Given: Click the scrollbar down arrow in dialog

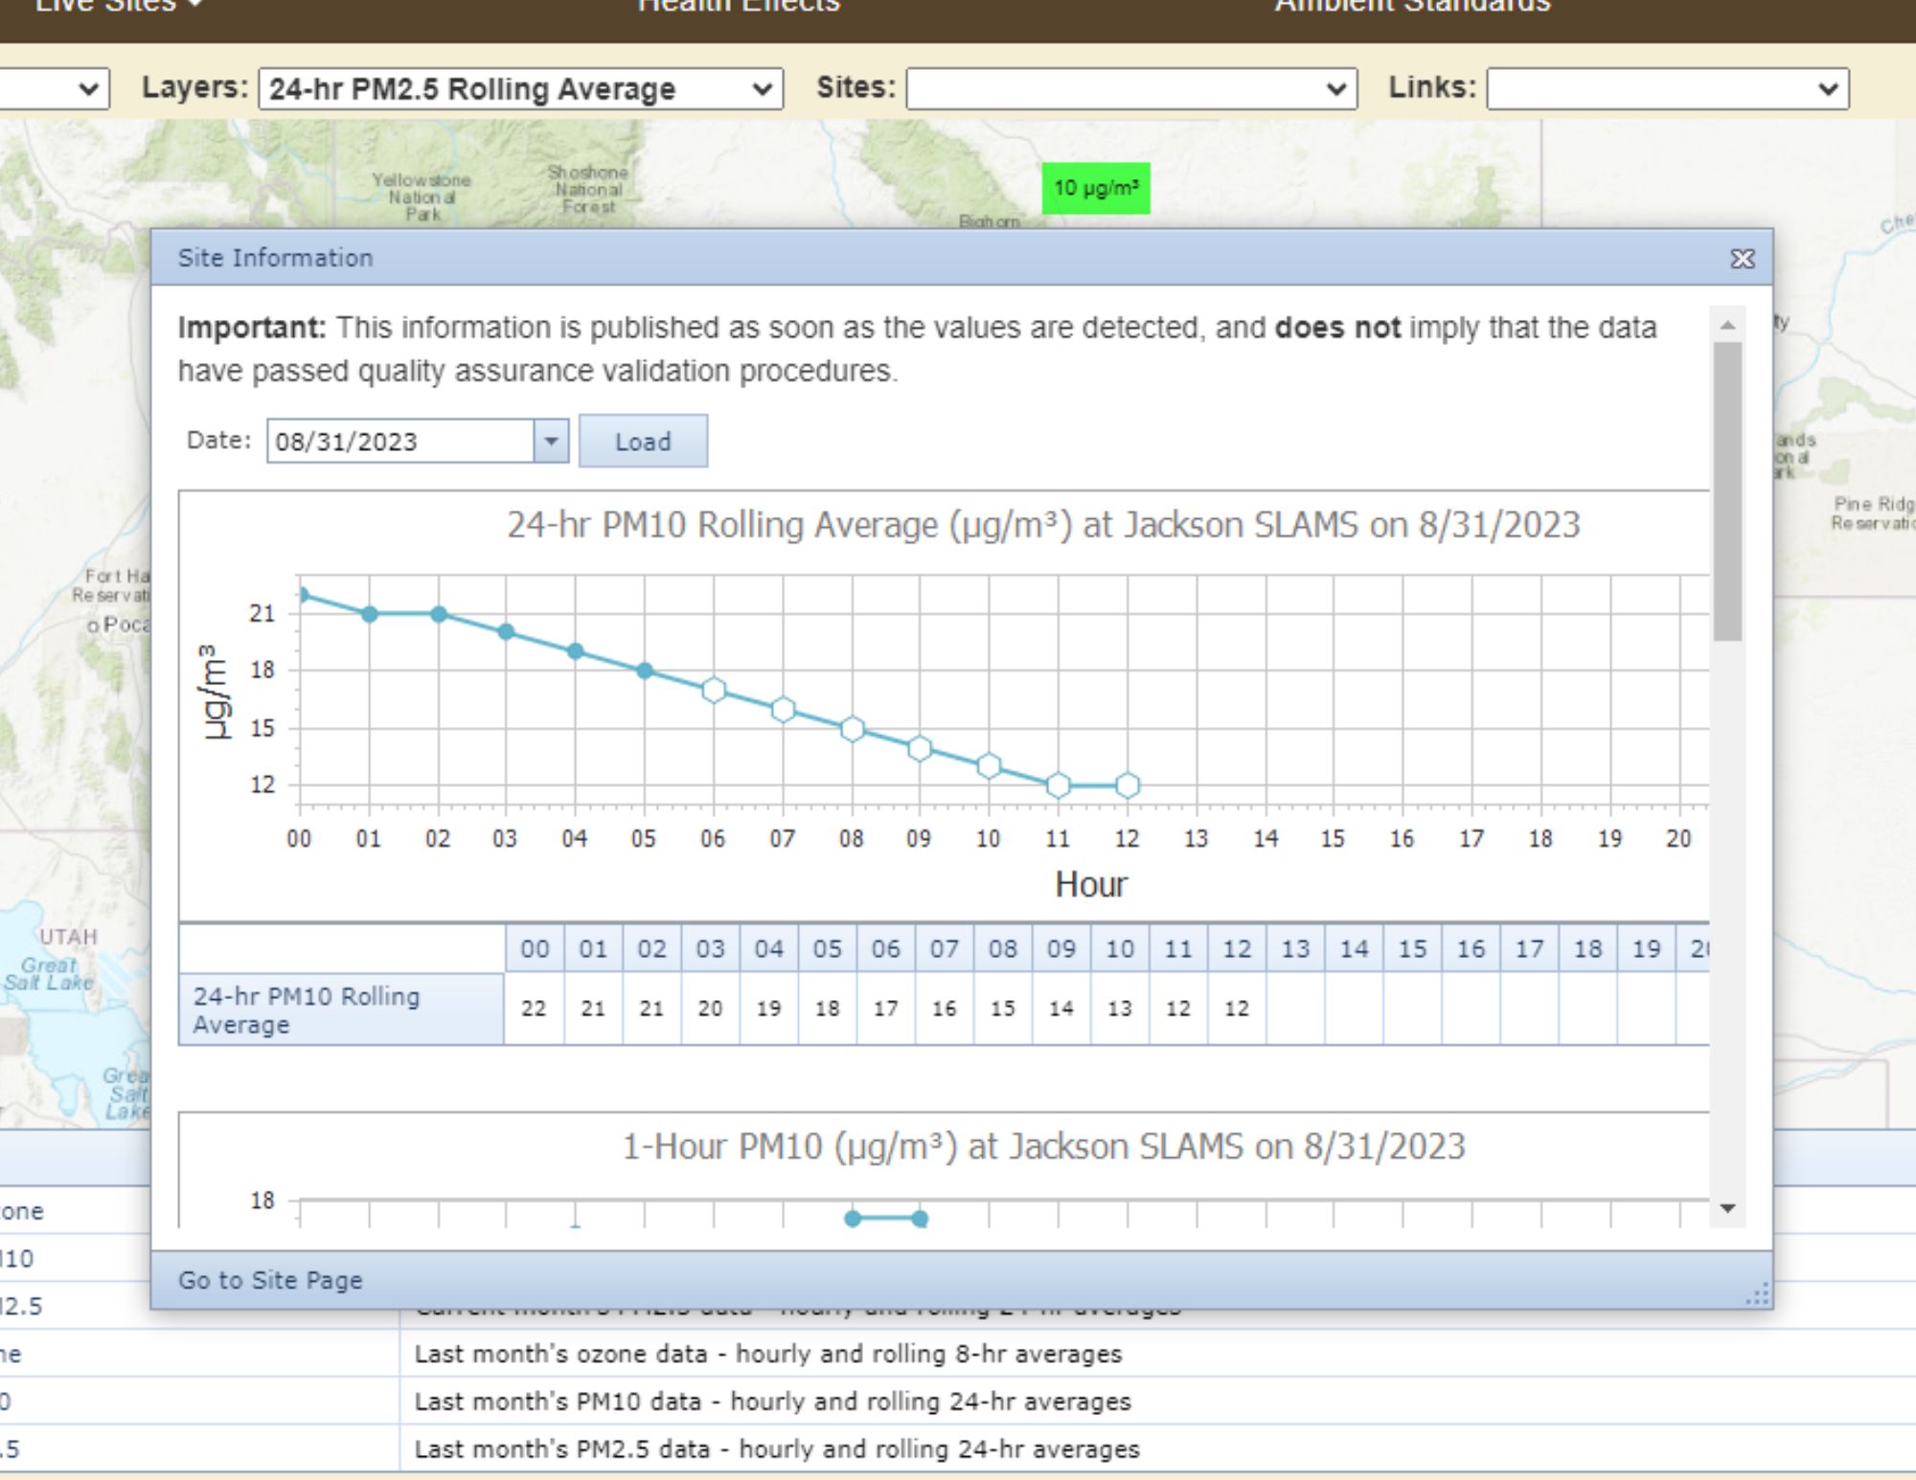Looking at the screenshot, I should pos(1727,1209).
